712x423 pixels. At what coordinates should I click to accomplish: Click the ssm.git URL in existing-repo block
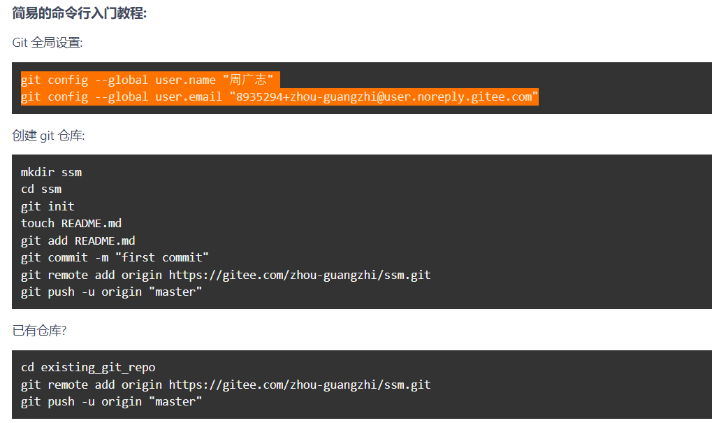[299, 385]
